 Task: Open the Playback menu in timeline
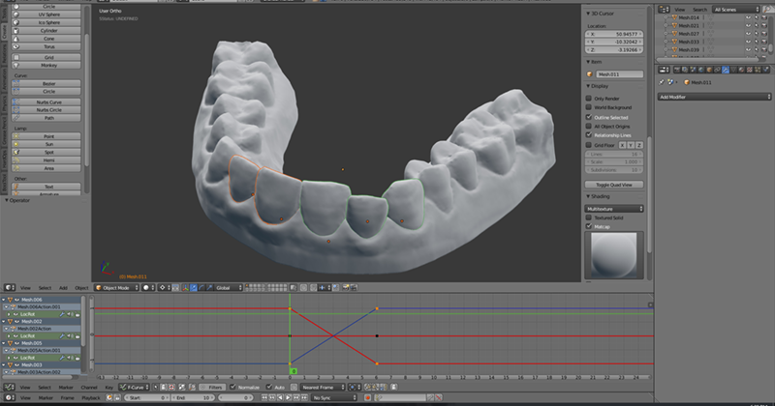click(x=91, y=397)
